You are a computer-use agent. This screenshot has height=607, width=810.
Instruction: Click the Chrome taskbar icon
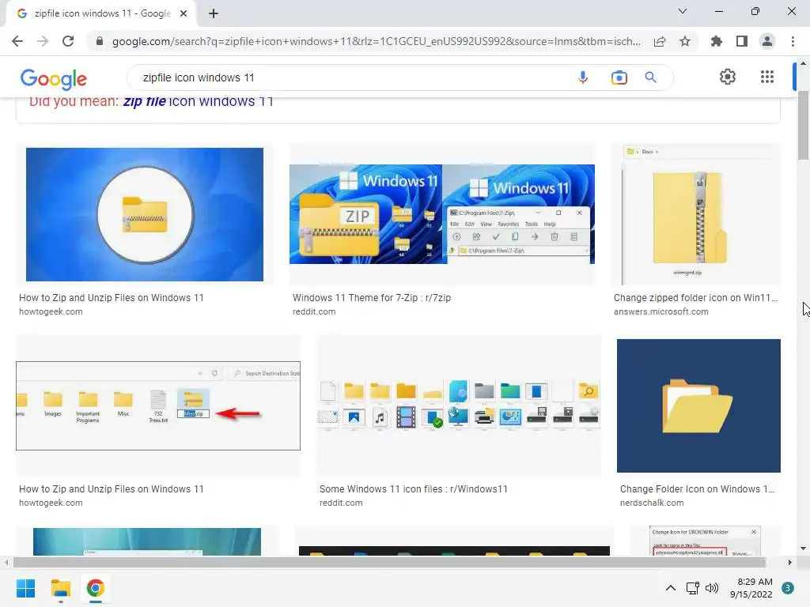click(95, 588)
